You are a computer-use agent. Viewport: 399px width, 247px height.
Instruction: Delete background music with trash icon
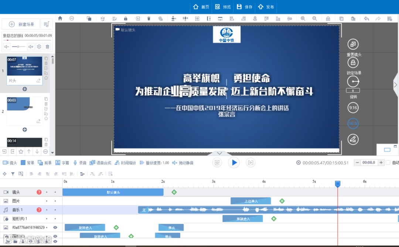[x=47, y=47]
